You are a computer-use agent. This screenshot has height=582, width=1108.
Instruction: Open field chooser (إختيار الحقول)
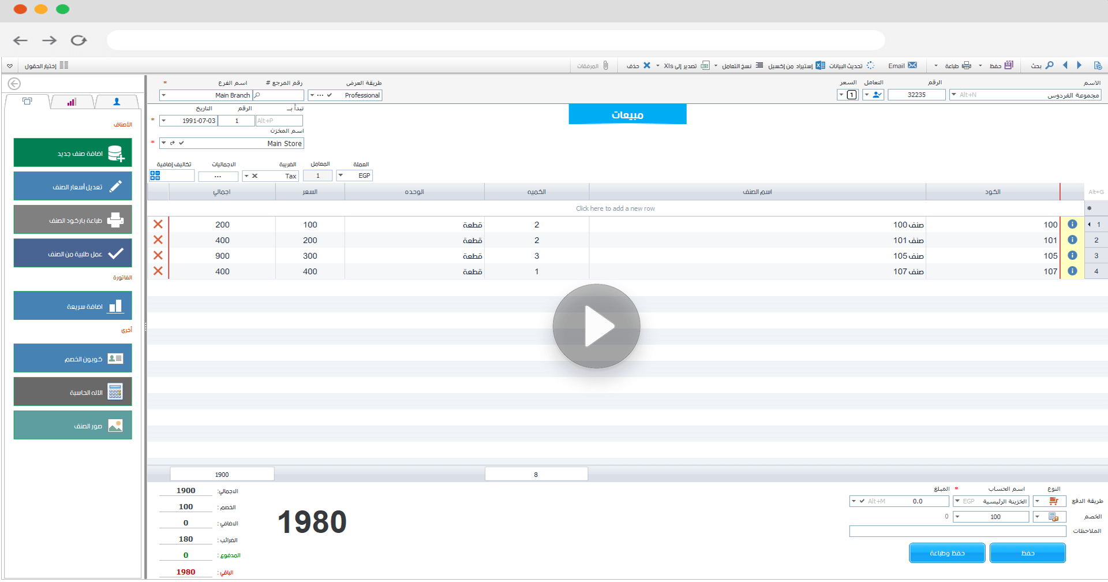click(x=47, y=65)
